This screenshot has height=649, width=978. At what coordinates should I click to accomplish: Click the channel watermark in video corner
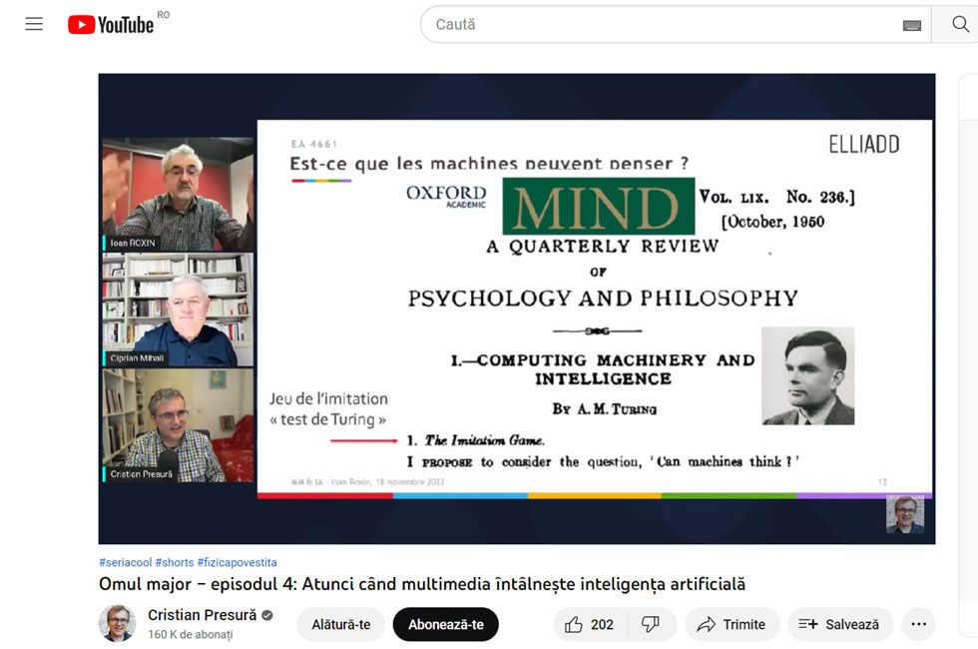[x=905, y=514]
